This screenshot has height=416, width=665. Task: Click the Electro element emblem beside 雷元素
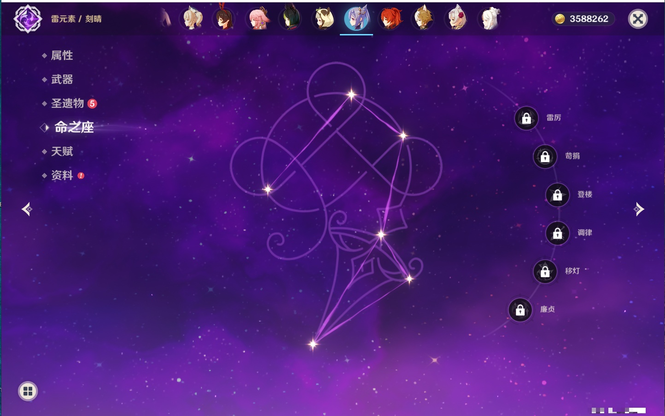tap(28, 19)
